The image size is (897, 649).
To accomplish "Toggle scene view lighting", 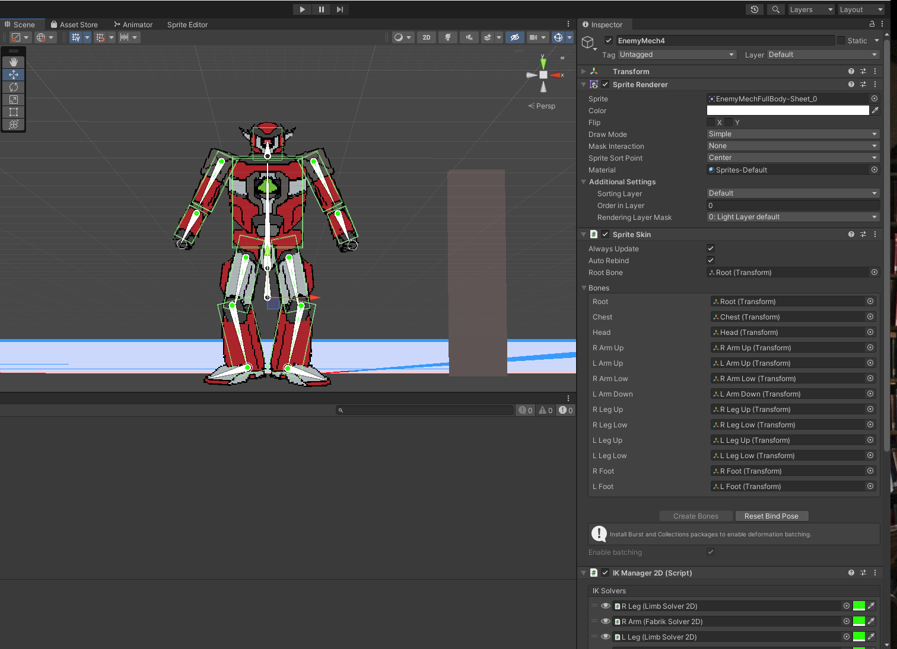I will tap(448, 37).
